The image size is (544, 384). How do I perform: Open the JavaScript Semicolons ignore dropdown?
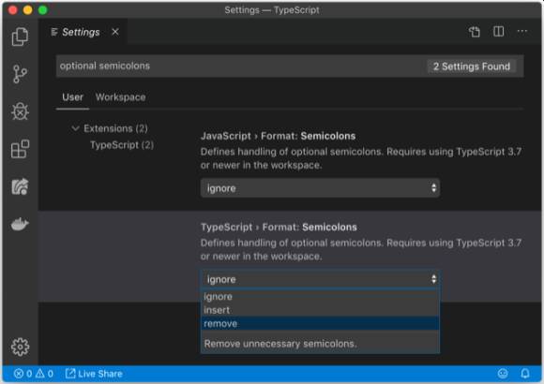coord(320,188)
